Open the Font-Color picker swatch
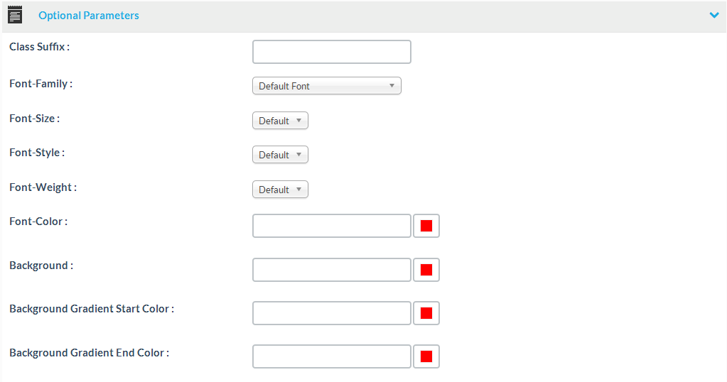Screen dimensions: 727x382 point(426,226)
